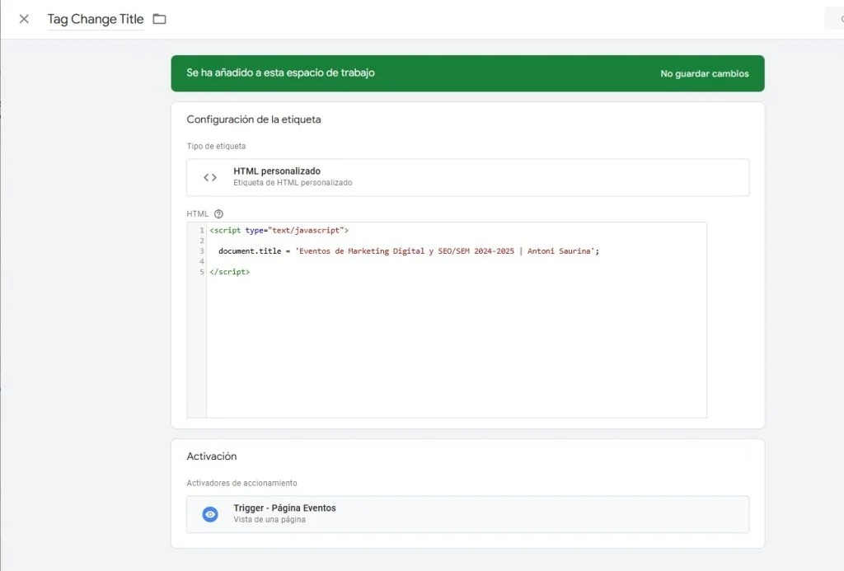844x571 pixels.
Task: Click the folder icon beside the tag title
Action: 159,18
